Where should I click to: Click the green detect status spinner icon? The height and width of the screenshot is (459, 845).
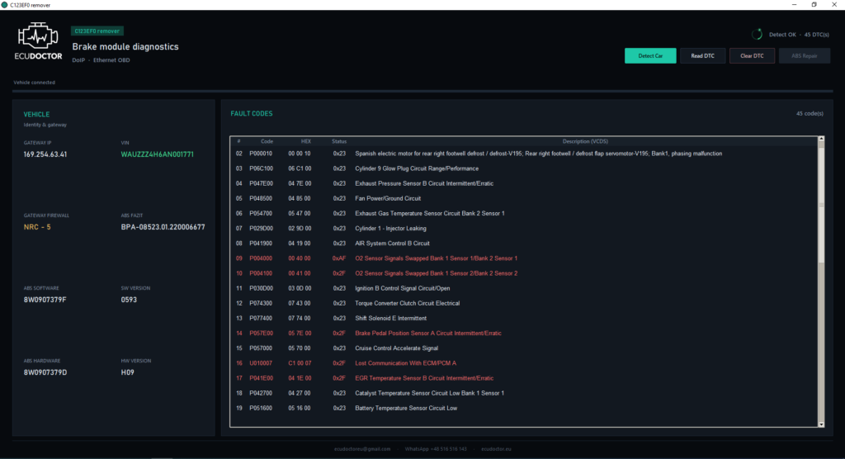[x=758, y=34]
